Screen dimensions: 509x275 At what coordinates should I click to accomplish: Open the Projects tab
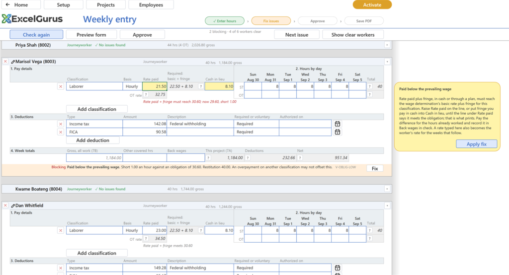coord(106,5)
